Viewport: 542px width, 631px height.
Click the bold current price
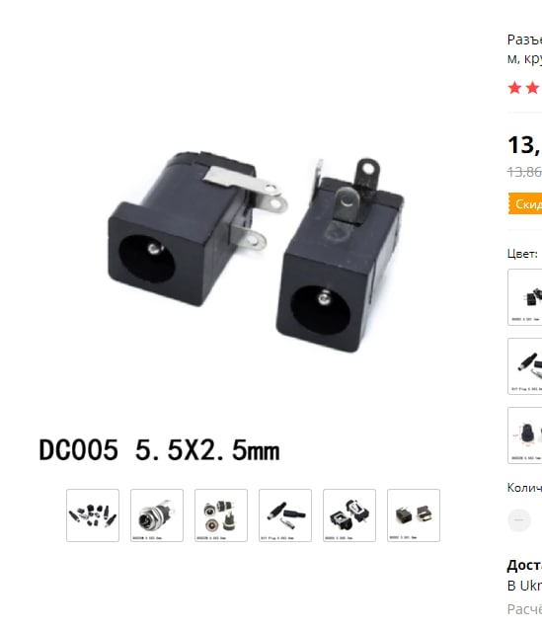[524, 145]
